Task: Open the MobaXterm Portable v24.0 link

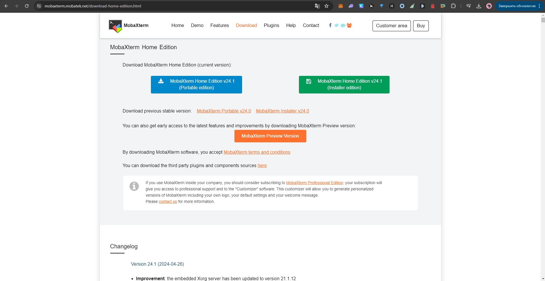Action: (x=224, y=111)
